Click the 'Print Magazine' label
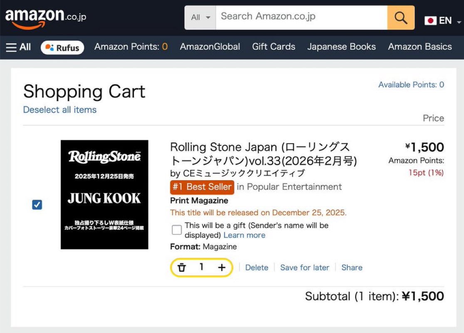The image size is (464, 333). coord(199,201)
